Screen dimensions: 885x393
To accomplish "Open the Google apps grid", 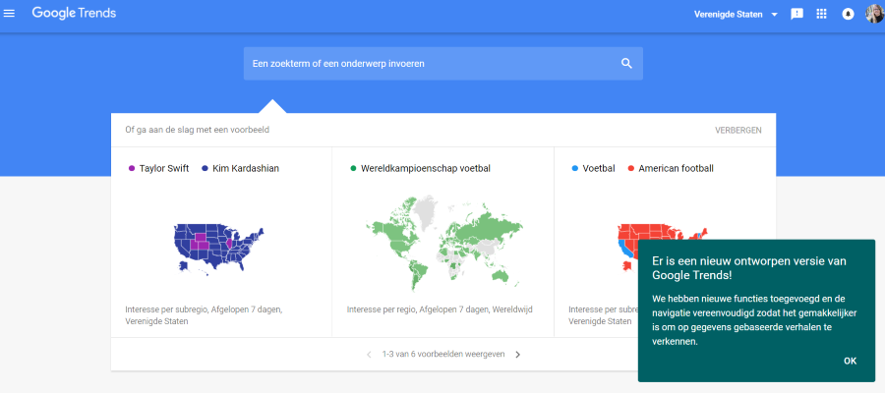I will pos(822,14).
